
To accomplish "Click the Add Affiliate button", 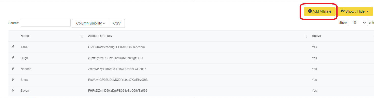I will point(320,11).
